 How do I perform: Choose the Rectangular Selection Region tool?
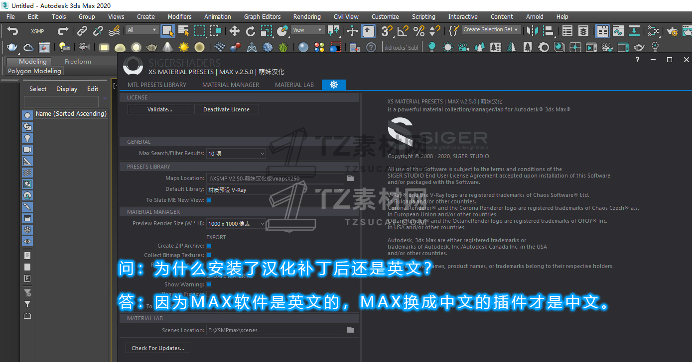click(x=200, y=31)
